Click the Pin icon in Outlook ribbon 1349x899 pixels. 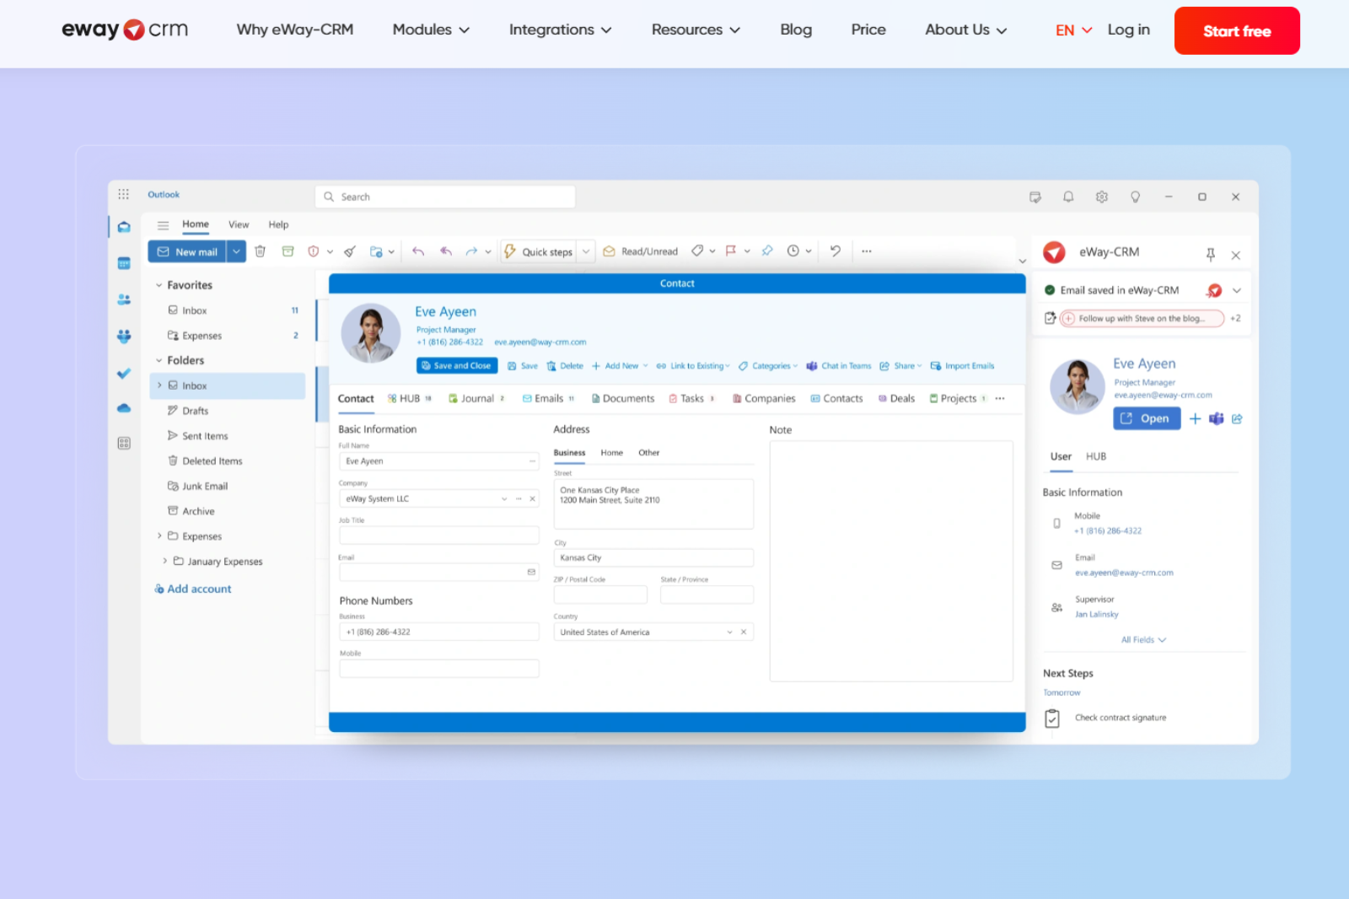pos(767,250)
